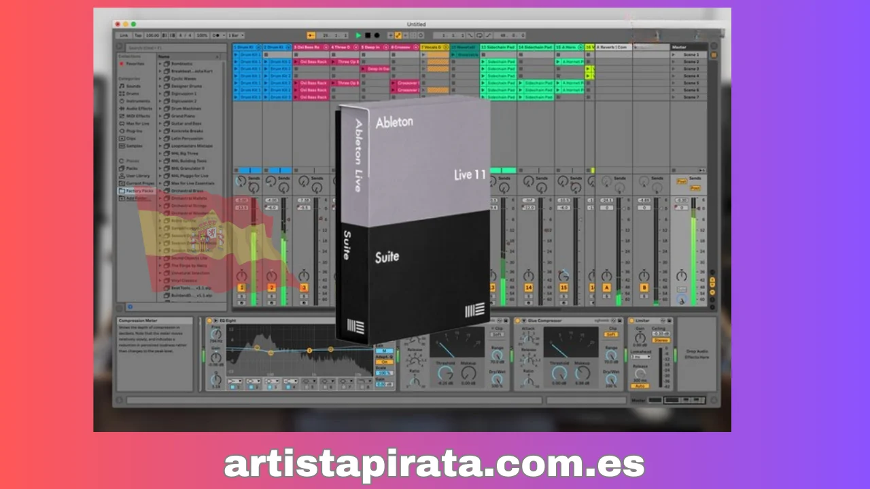
Task: Click the browser search field
Action: (177, 48)
